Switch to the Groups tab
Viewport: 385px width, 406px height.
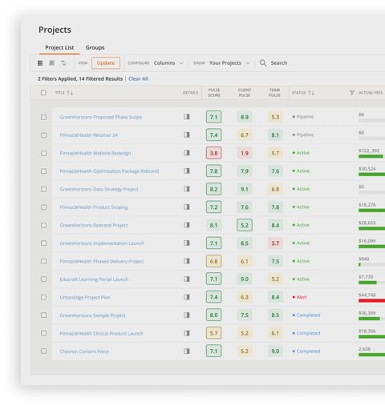click(x=95, y=47)
